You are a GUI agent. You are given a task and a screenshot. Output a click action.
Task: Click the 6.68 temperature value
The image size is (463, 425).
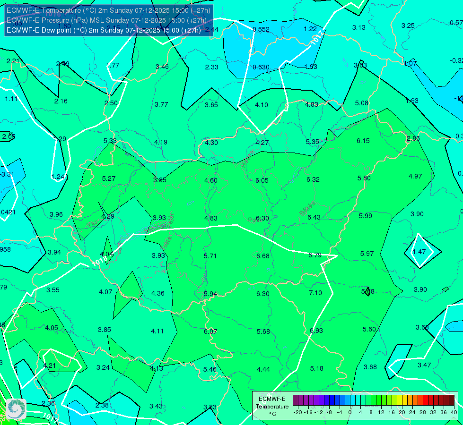(x=263, y=256)
